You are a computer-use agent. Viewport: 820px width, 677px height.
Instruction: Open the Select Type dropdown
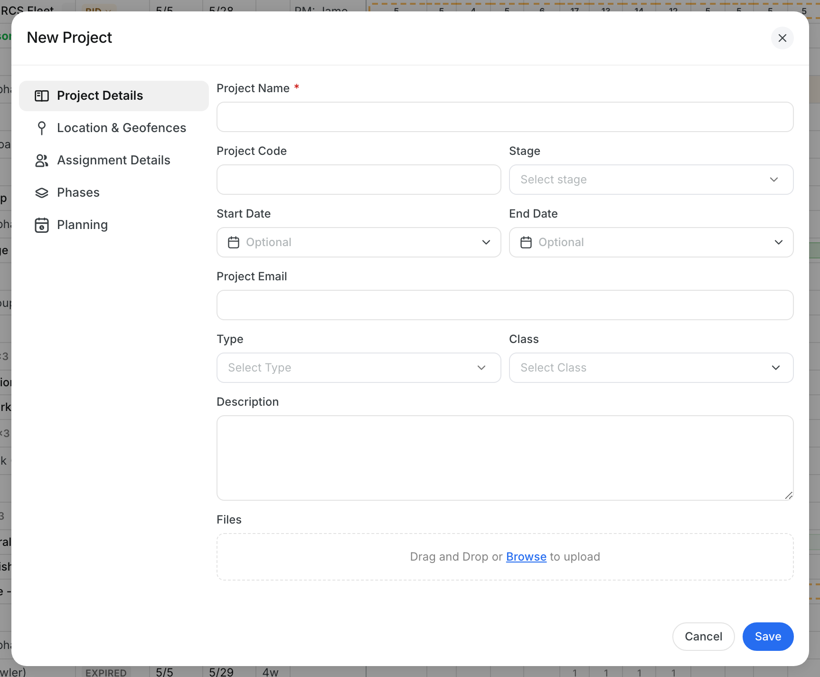click(358, 368)
